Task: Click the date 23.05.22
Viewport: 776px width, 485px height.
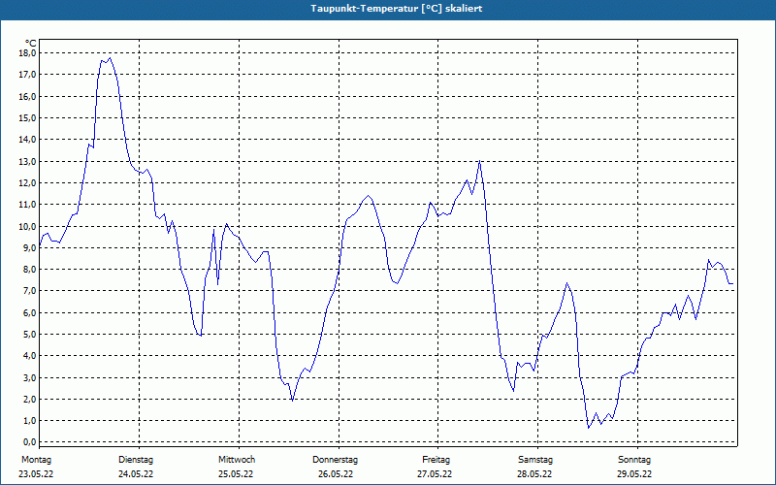Action: (x=36, y=474)
